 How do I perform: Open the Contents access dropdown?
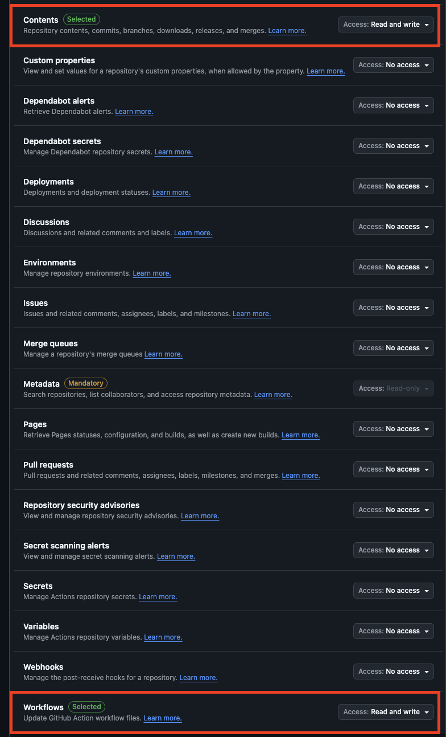[x=386, y=24]
